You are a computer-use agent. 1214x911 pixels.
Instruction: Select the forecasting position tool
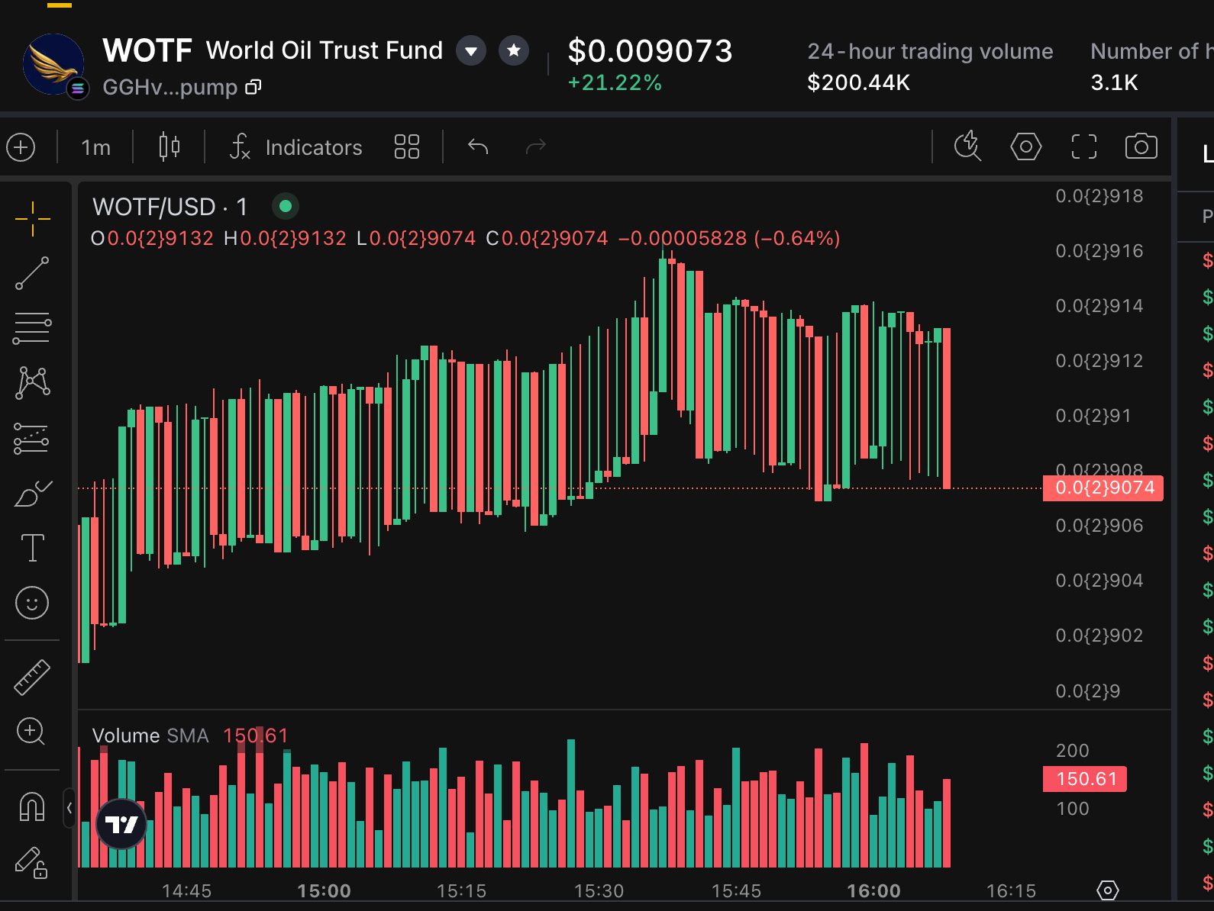33,439
